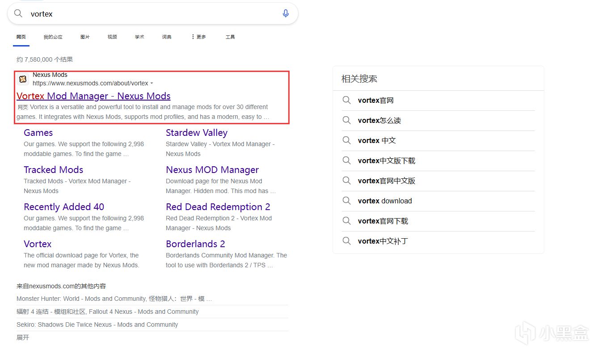Switch to 词典 dictionary tab
The image size is (606, 354).
click(x=167, y=37)
